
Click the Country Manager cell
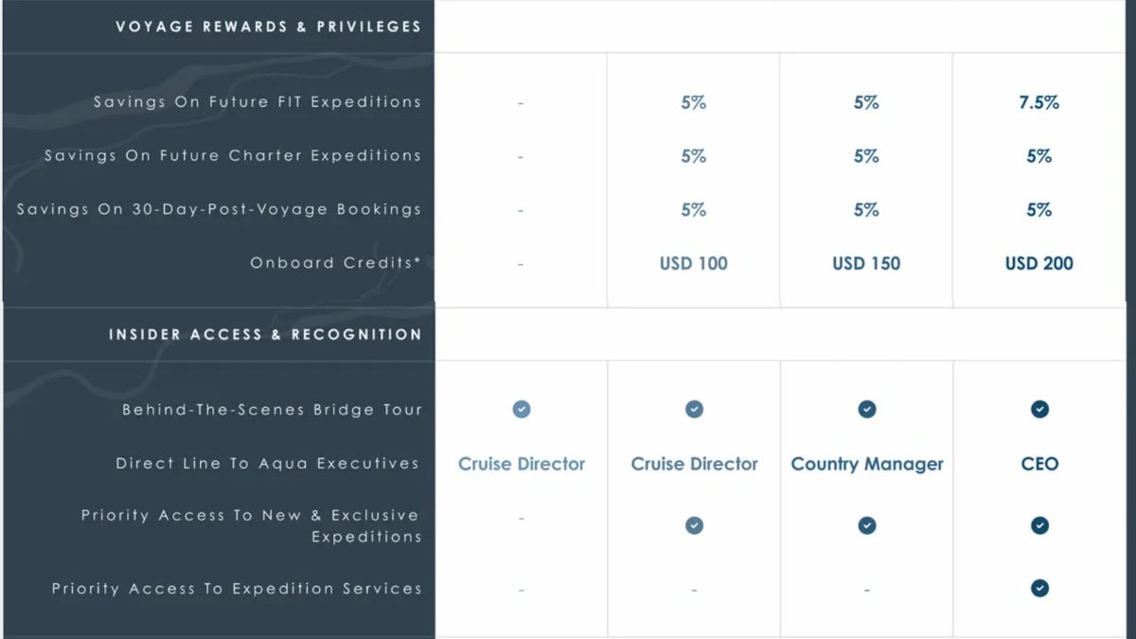coord(867,464)
